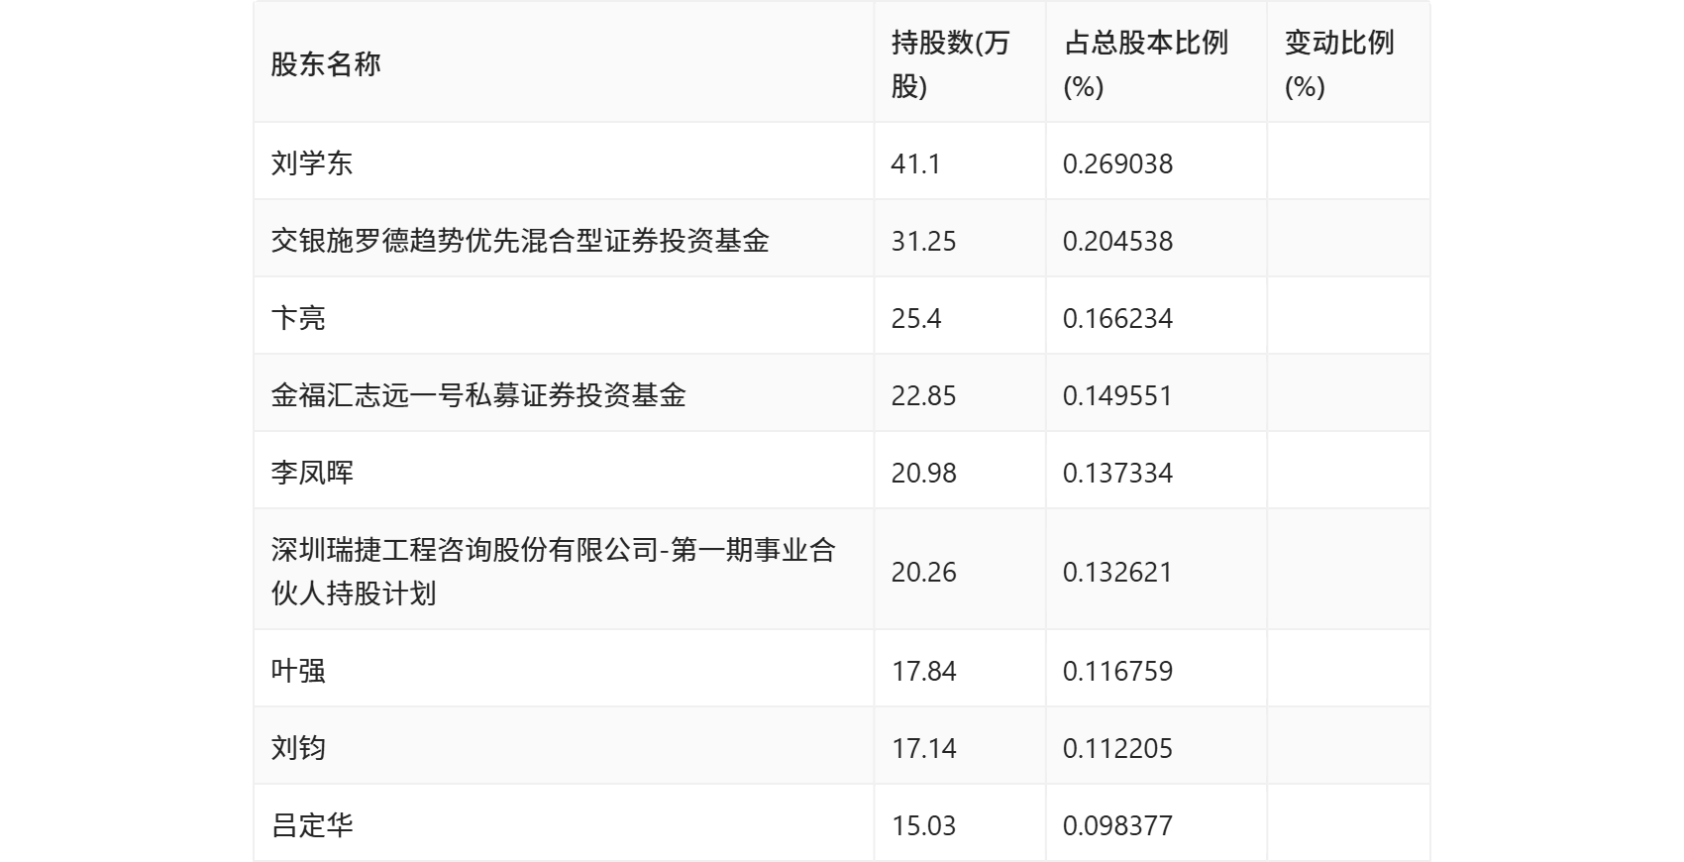Select 金福汇志远一号私募证券投资基金 row name

[478, 395]
